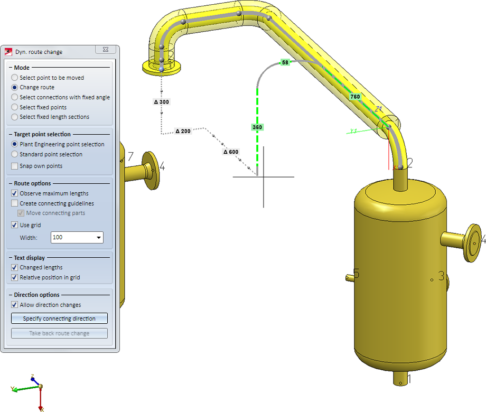Click the green 360 length label
The image size is (486, 412).
257,127
